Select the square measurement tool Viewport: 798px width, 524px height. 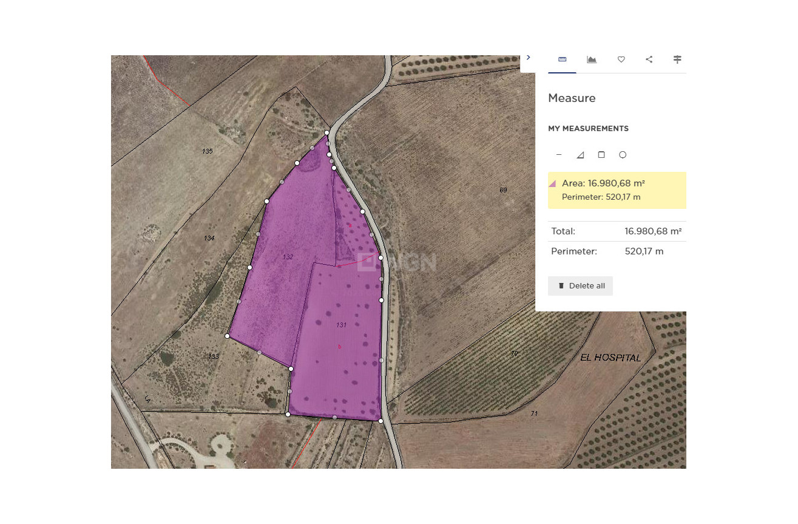(601, 155)
